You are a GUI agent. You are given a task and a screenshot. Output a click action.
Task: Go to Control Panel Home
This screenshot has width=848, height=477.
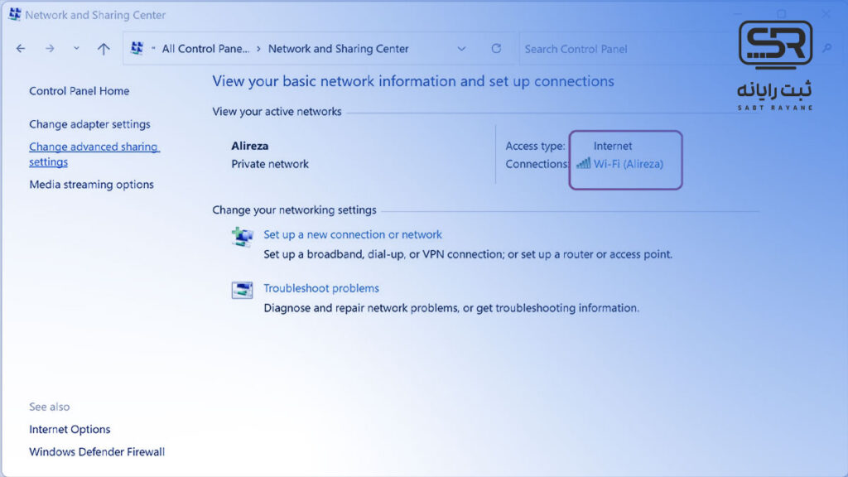click(x=79, y=91)
